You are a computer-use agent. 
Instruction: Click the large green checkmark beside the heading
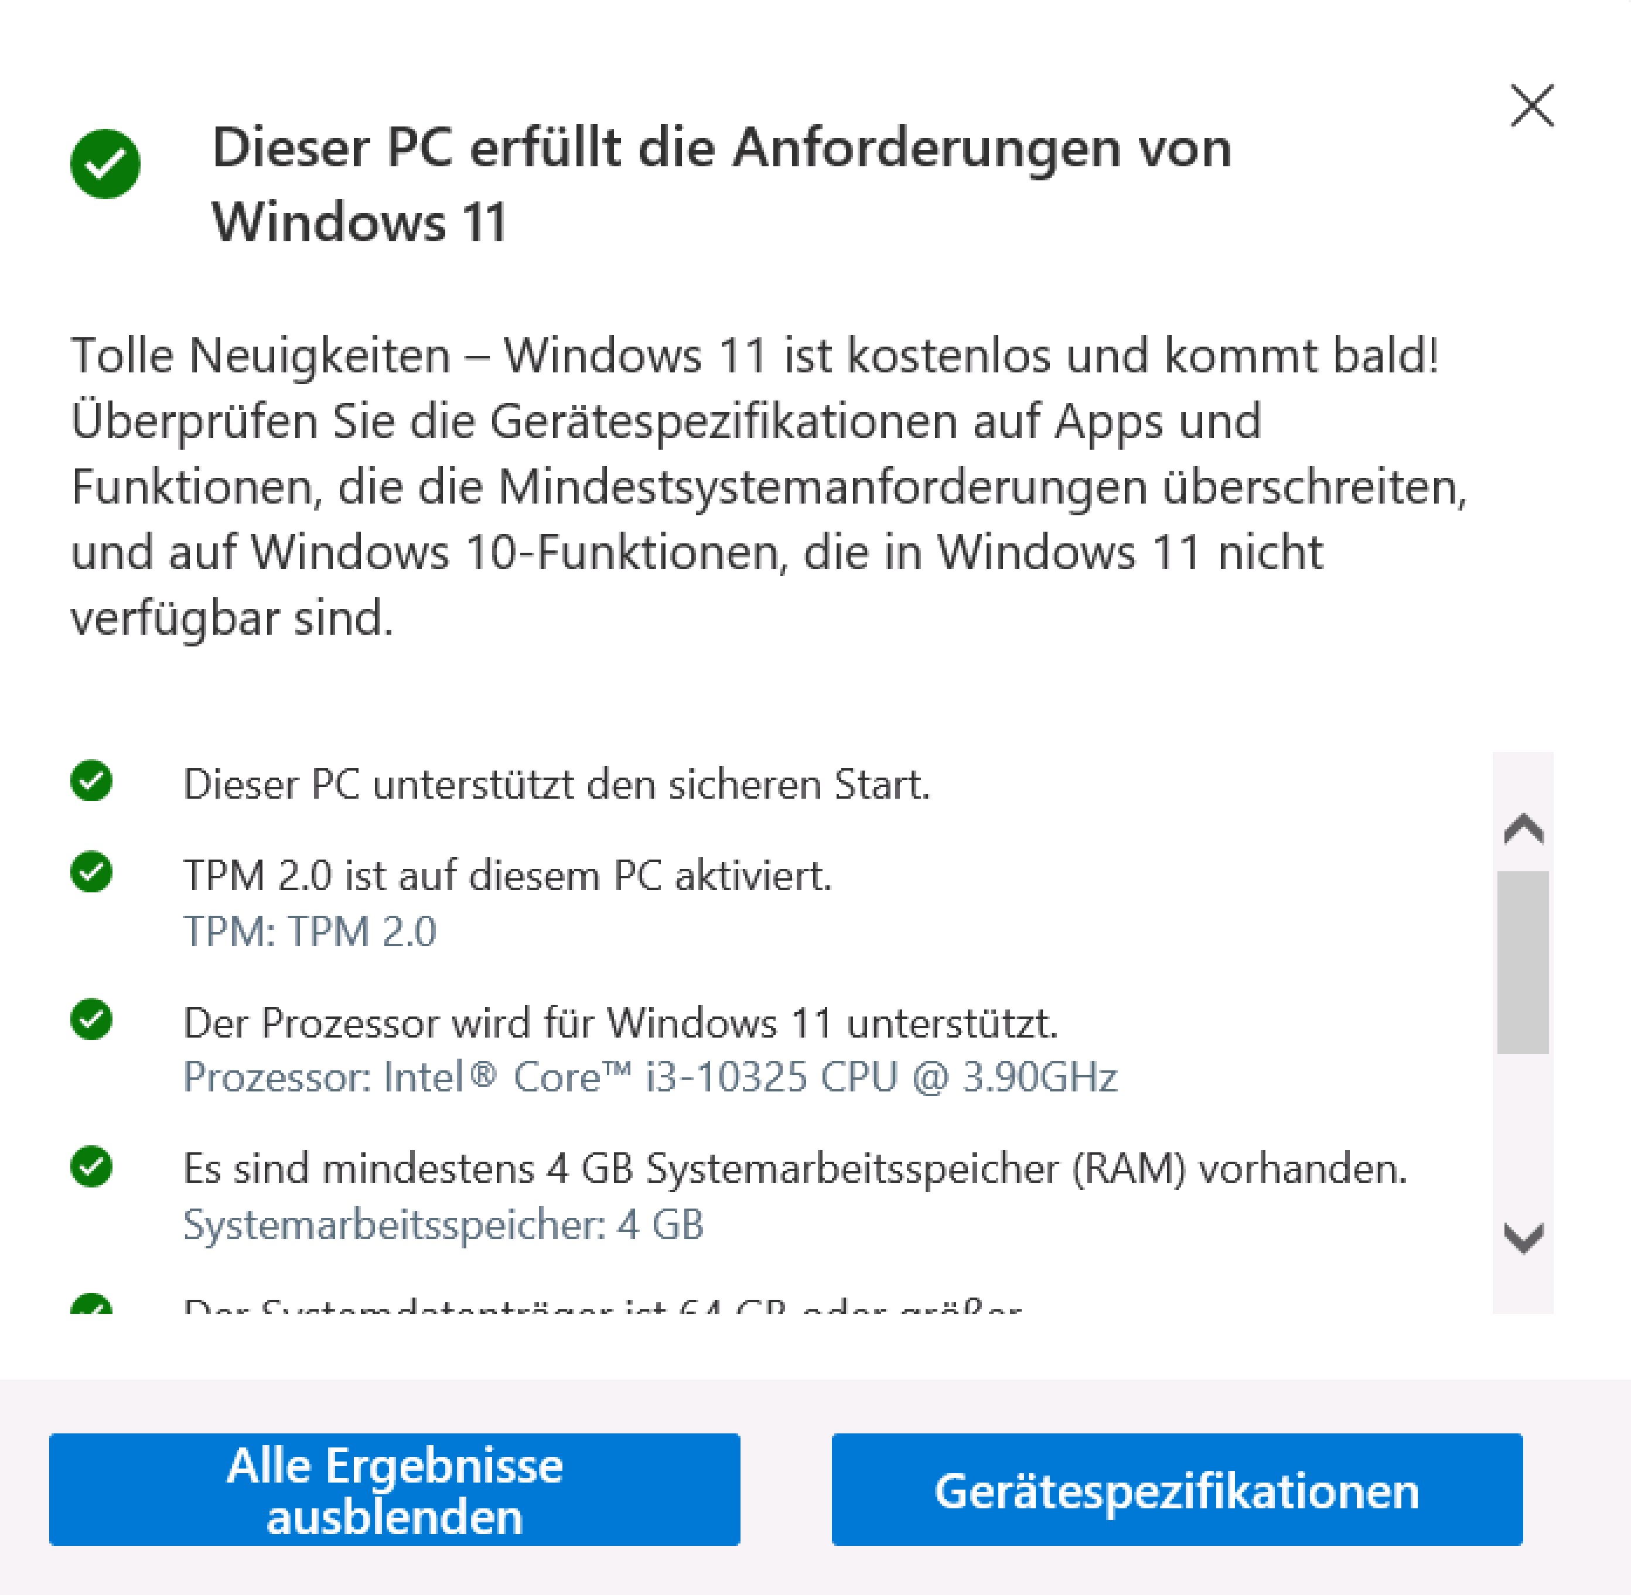pos(105,163)
